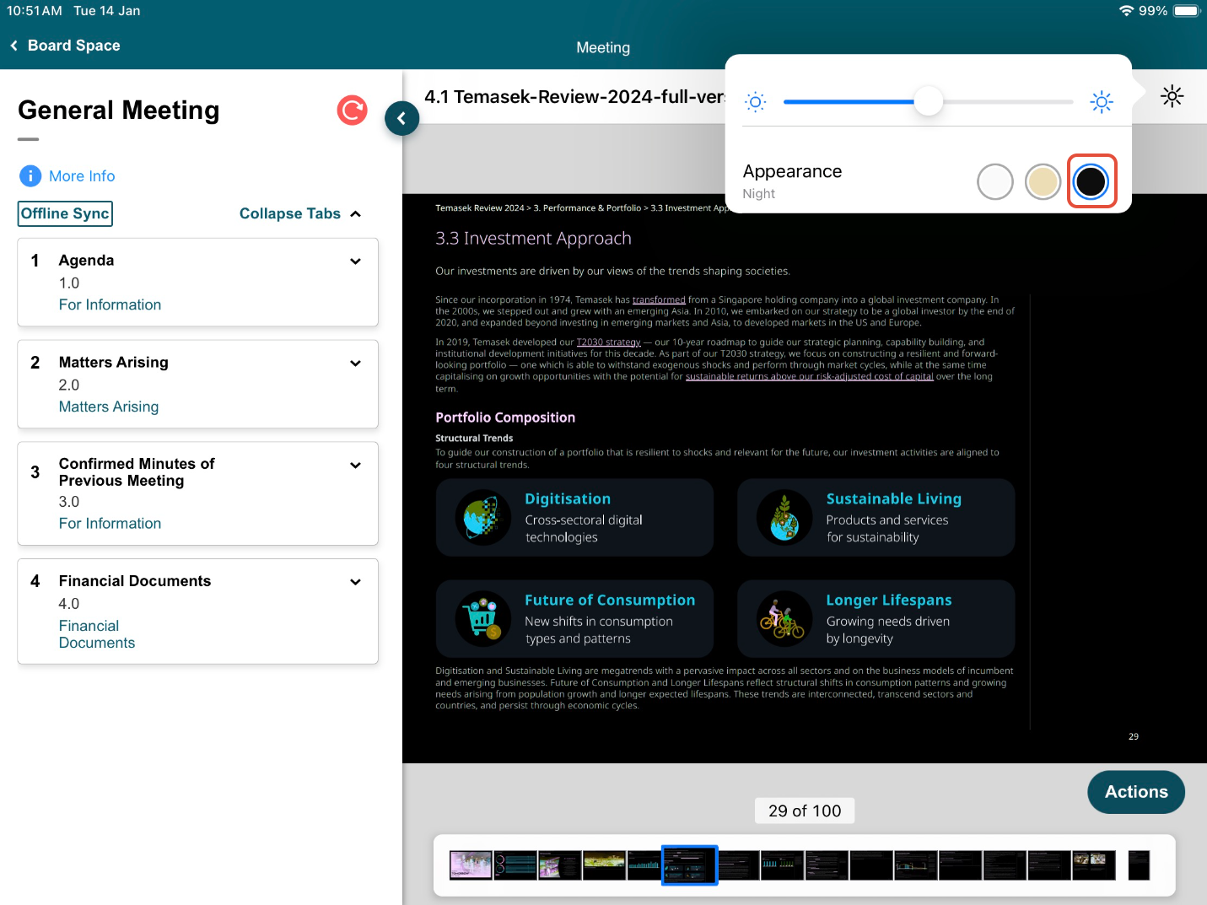
Task: Click 'sustainable returns above our risk-adjusted cost' link
Action: (809, 377)
